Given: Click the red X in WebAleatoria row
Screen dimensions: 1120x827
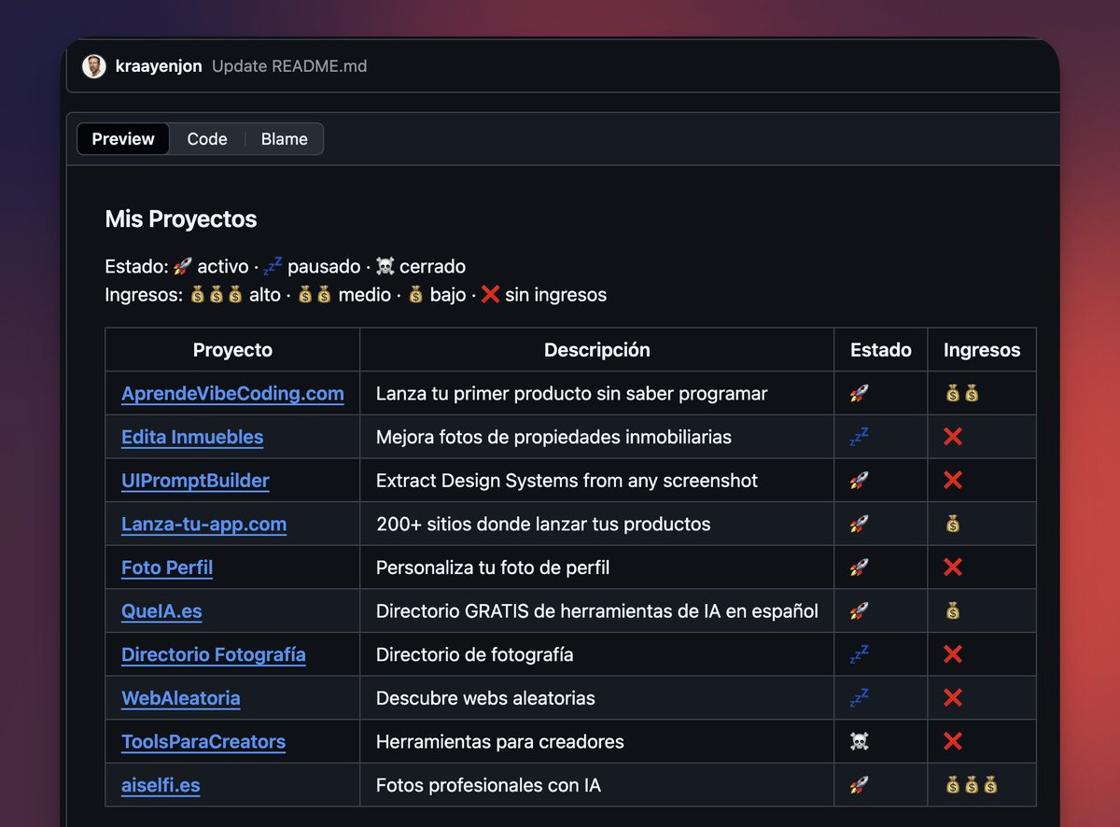Looking at the screenshot, I should (953, 698).
